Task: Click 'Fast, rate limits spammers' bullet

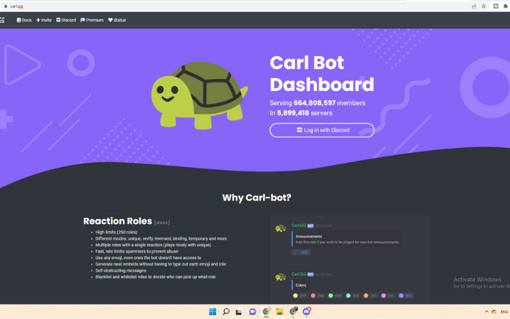Action: 136,251
